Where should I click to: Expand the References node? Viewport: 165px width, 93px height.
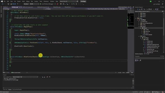click(139, 21)
